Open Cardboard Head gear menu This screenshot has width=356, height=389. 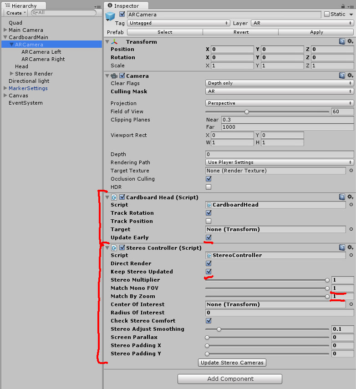tap(350, 197)
